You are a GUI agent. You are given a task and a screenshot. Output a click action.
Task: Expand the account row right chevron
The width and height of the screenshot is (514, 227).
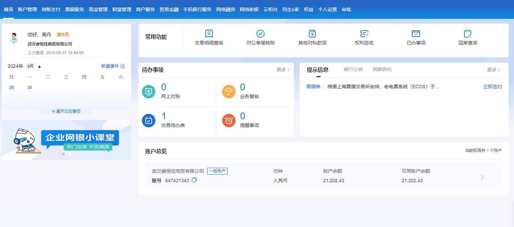pyautogui.click(x=482, y=177)
